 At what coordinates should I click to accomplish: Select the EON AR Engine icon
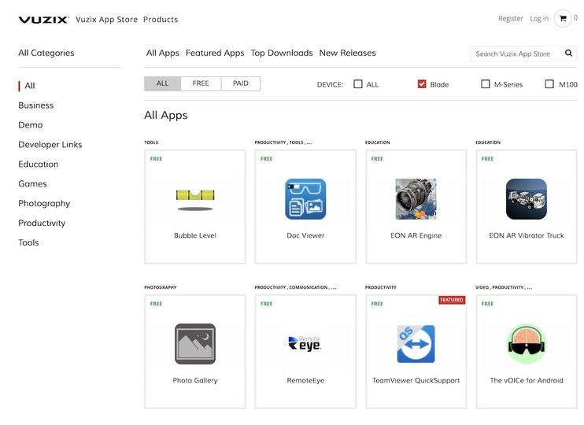point(416,199)
